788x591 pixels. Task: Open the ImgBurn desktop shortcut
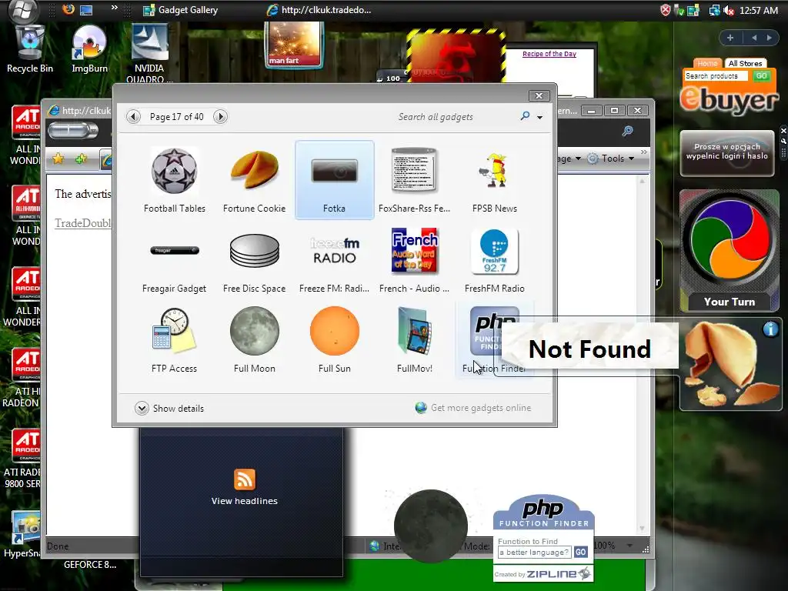[x=89, y=49]
